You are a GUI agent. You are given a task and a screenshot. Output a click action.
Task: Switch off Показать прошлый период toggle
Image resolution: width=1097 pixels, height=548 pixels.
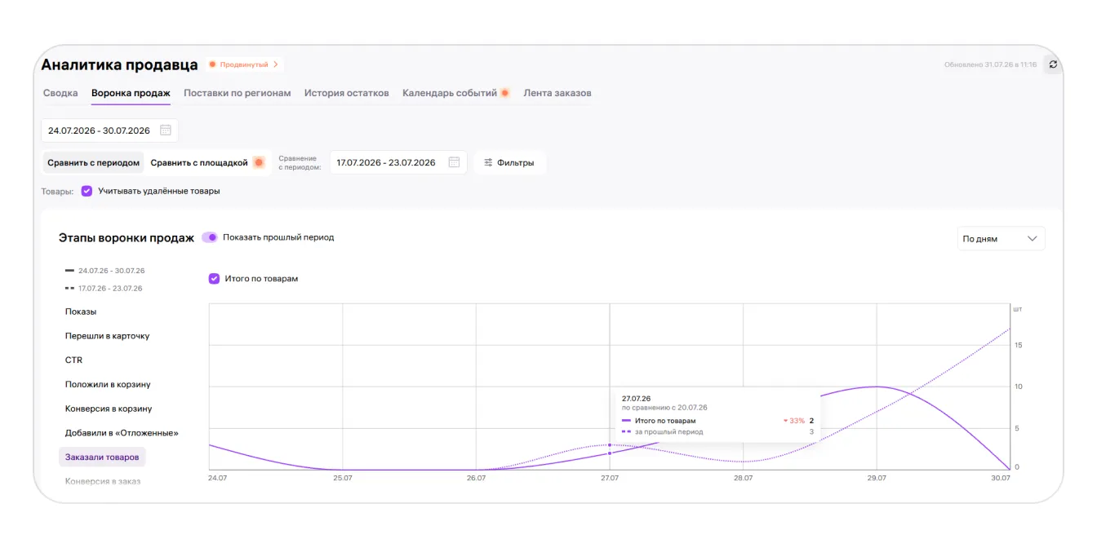(x=210, y=237)
